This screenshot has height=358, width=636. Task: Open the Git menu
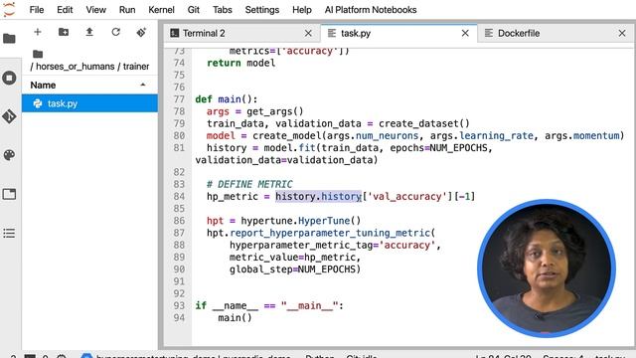point(194,10)
